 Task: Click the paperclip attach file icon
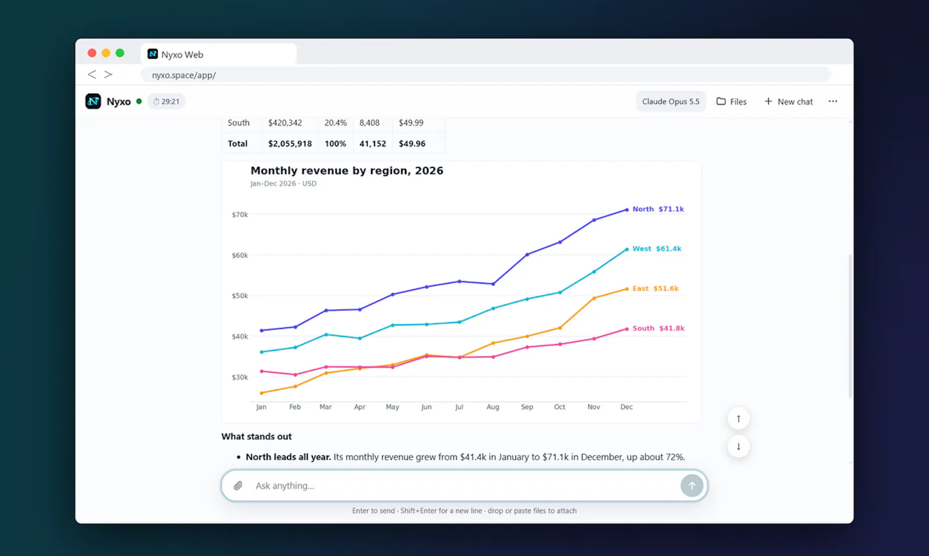click(238, 486)
